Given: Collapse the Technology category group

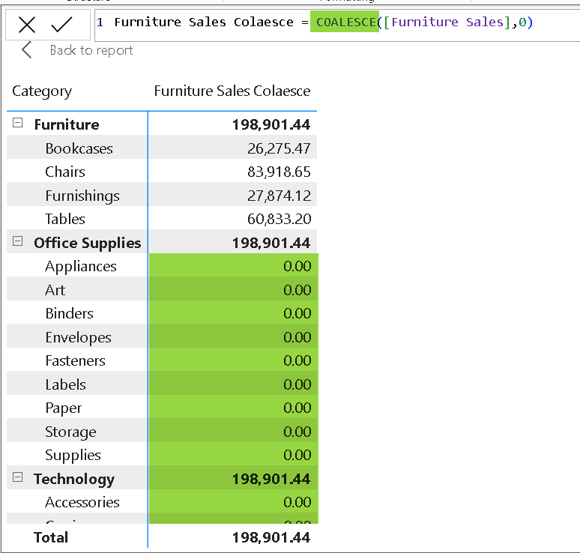Looking at the screenshot, I should click(18, 478).
